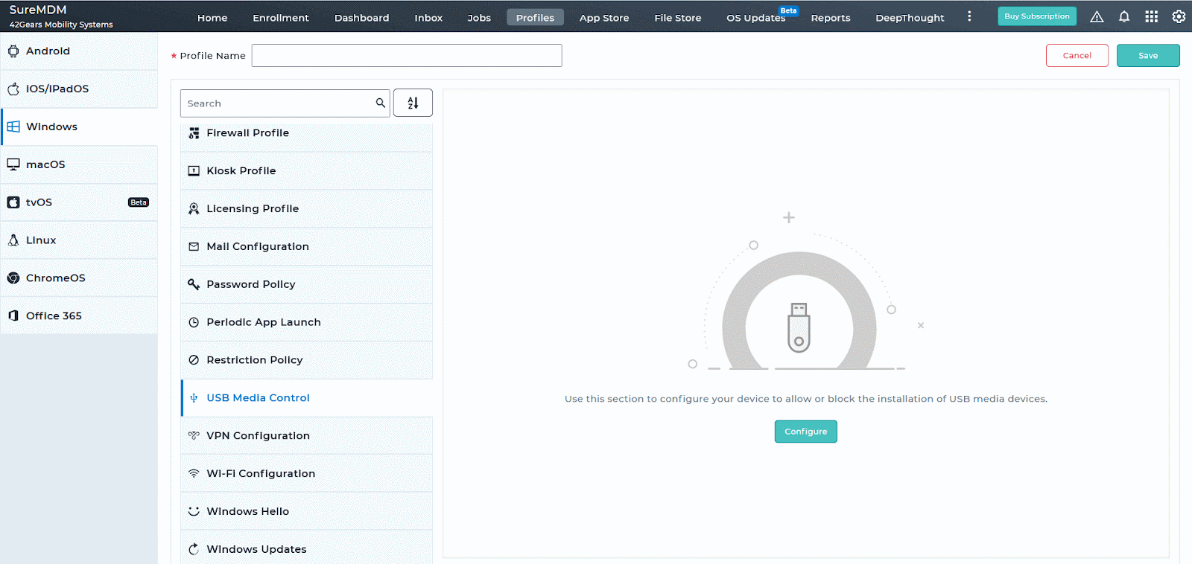Open the Android platform icon
The image size is (1192, 564).
click(13, 51)
